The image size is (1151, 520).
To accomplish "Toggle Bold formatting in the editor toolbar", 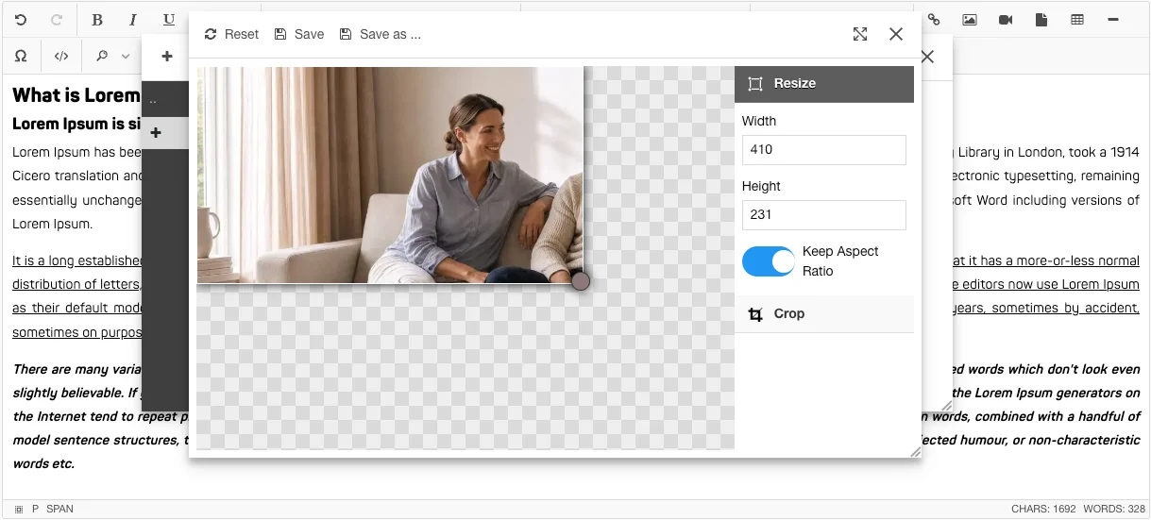I will pyautogui.click(x=97, y=20).
